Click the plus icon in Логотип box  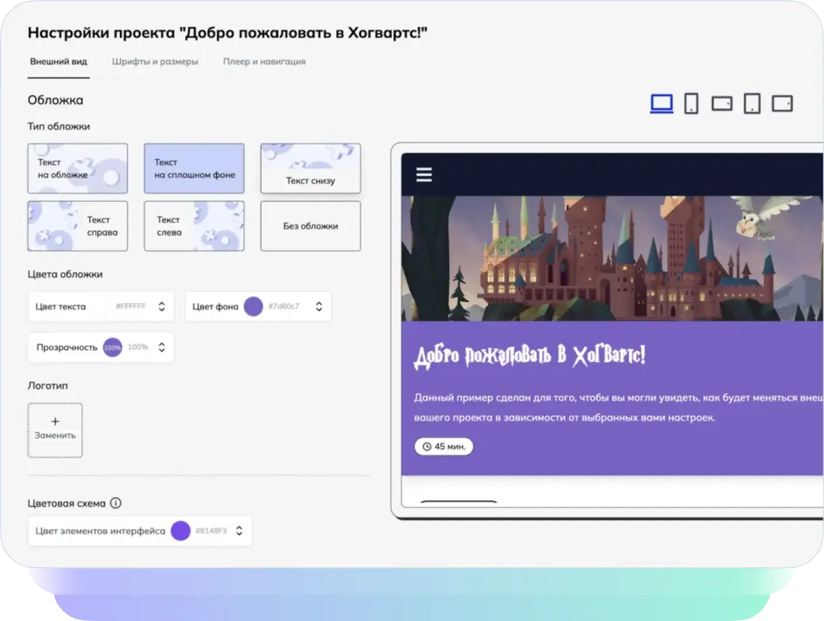pos(55,422)
